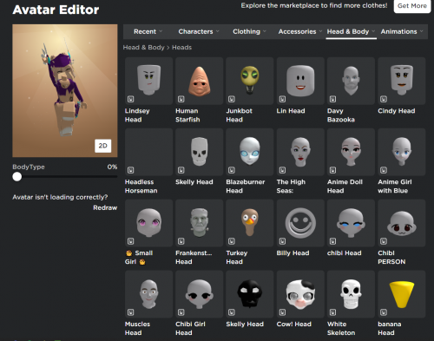Click the badge icon on Lindsey Head
Image resolution: width=434 pixels, height=341 pixels.
(131, 99)
